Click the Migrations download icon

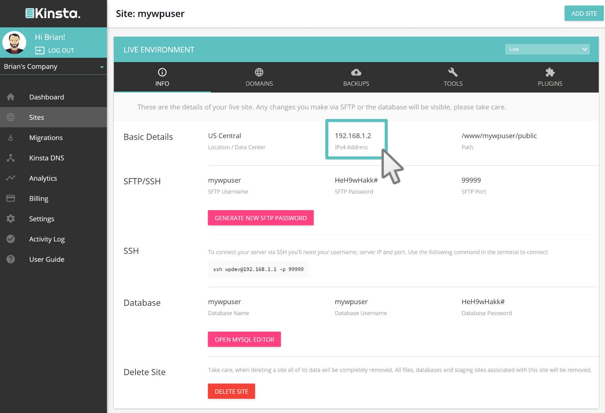click(11, 138)
